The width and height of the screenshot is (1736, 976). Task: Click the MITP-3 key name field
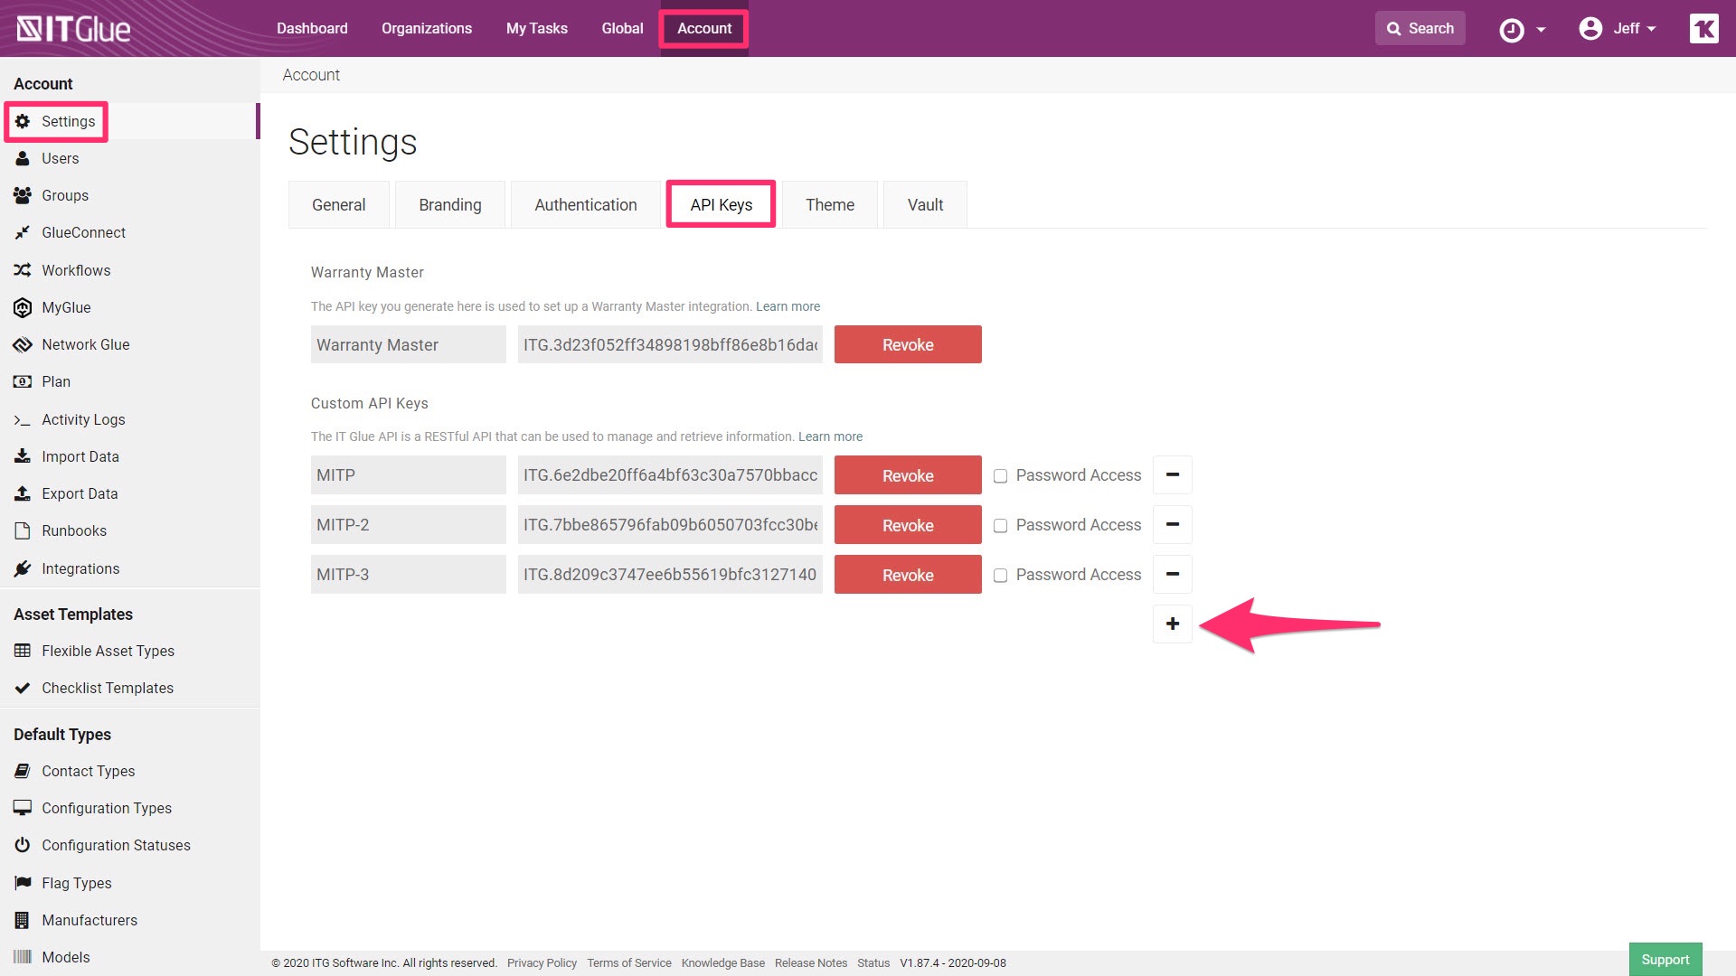(408, 575)
